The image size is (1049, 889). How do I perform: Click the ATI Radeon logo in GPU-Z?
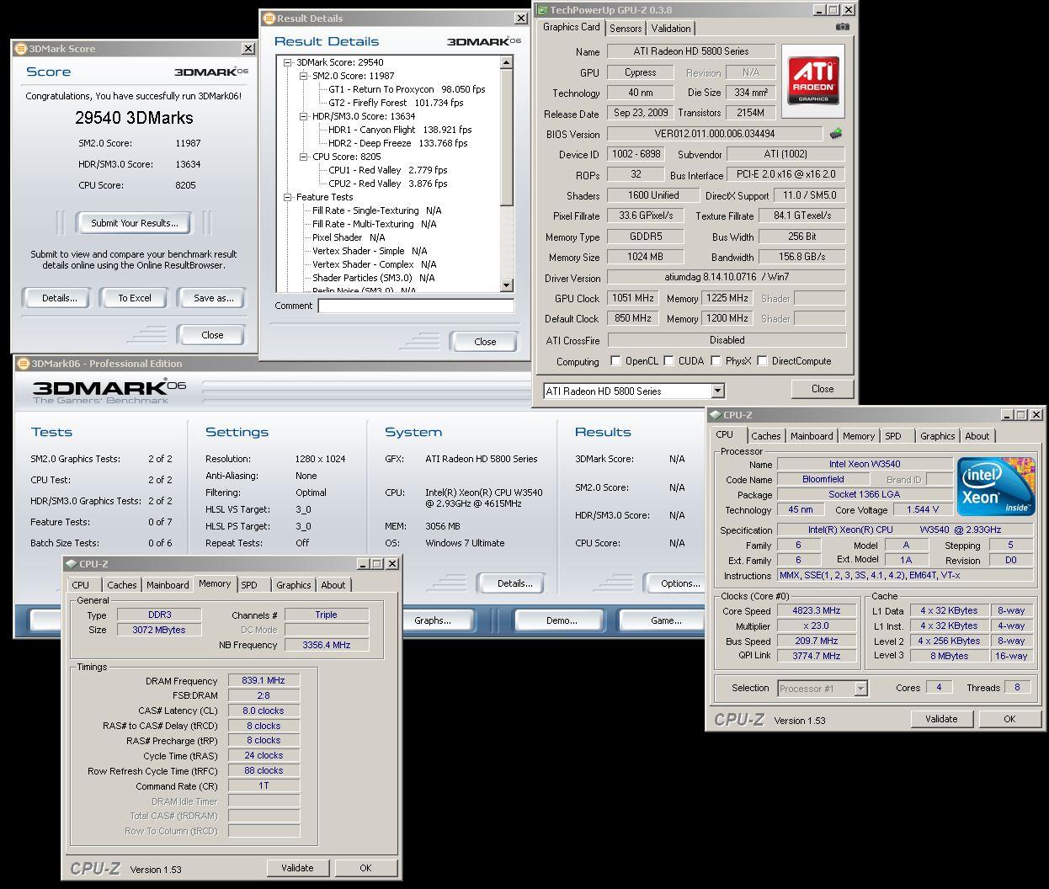(x=812, y=81)
